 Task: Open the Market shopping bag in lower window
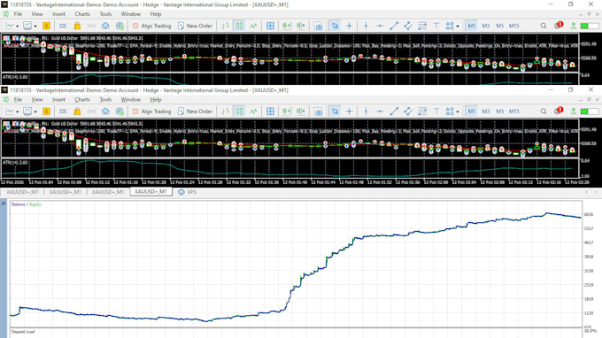[77, 111]
